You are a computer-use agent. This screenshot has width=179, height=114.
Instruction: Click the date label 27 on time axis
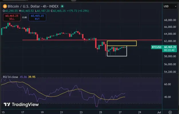tap(120, 112)
